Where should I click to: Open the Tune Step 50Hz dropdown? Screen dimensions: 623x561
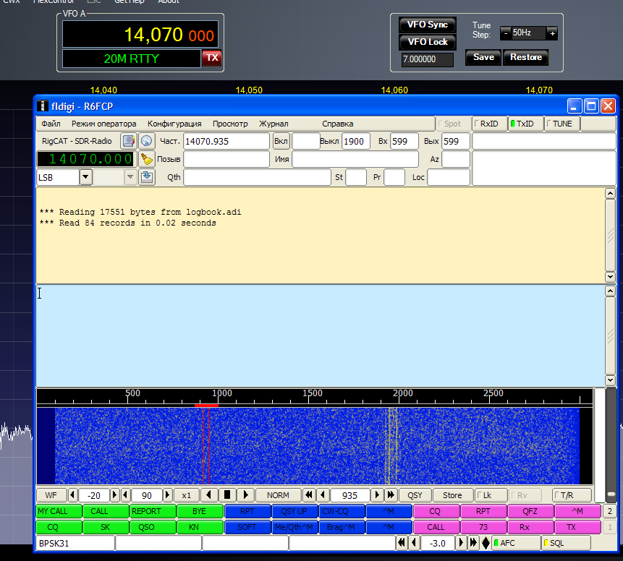[x=528, y=33]
